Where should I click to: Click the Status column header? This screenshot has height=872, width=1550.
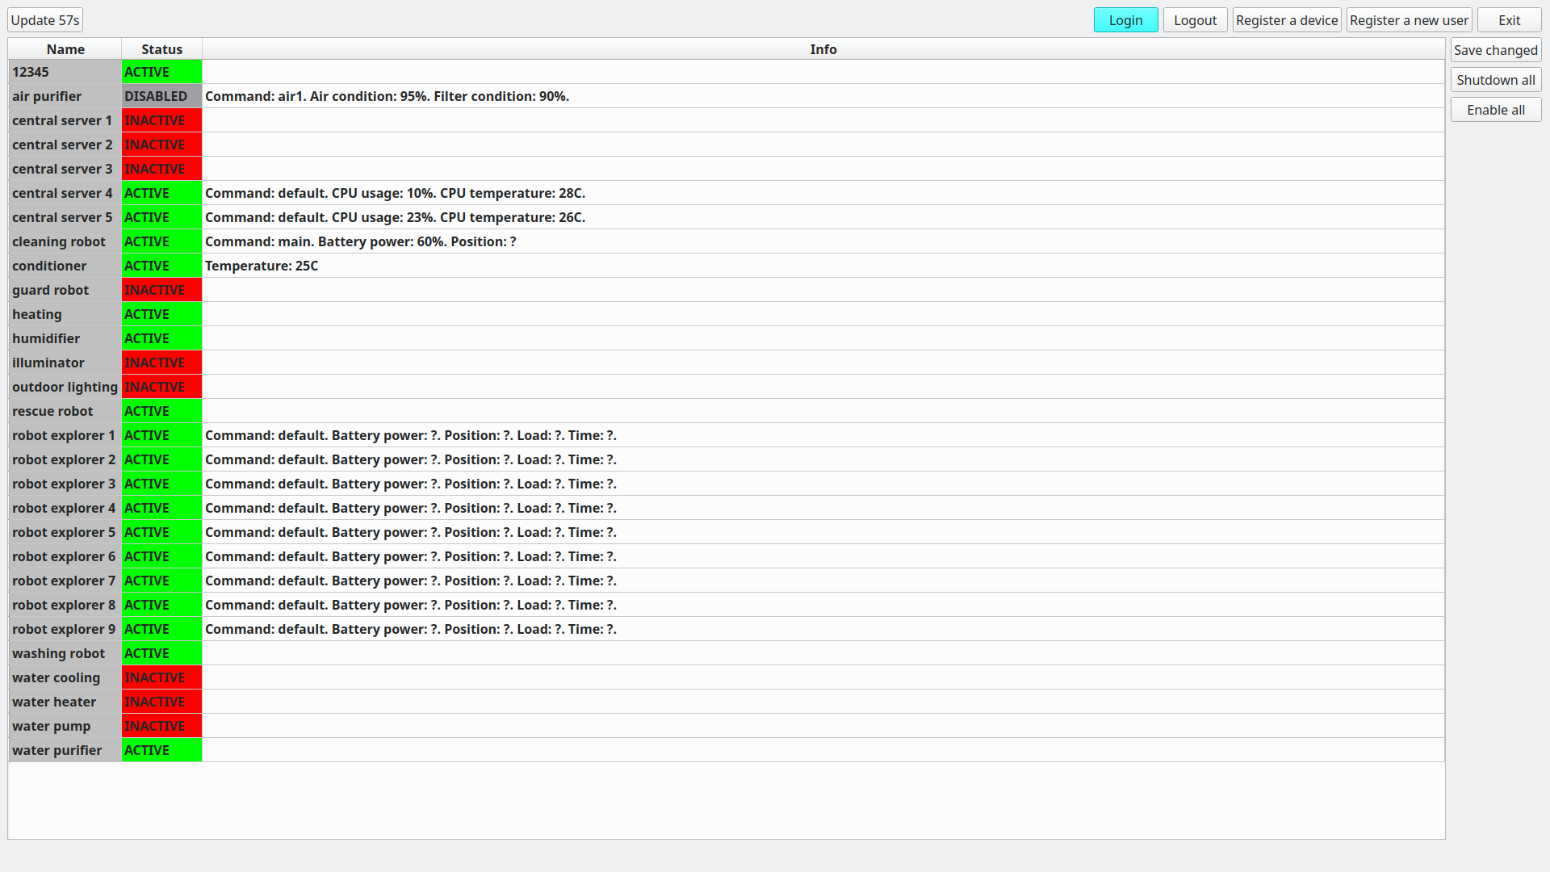point(161,49)
